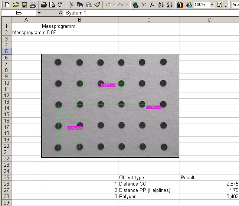Click the Format Painter brush icon

[97, 5]
